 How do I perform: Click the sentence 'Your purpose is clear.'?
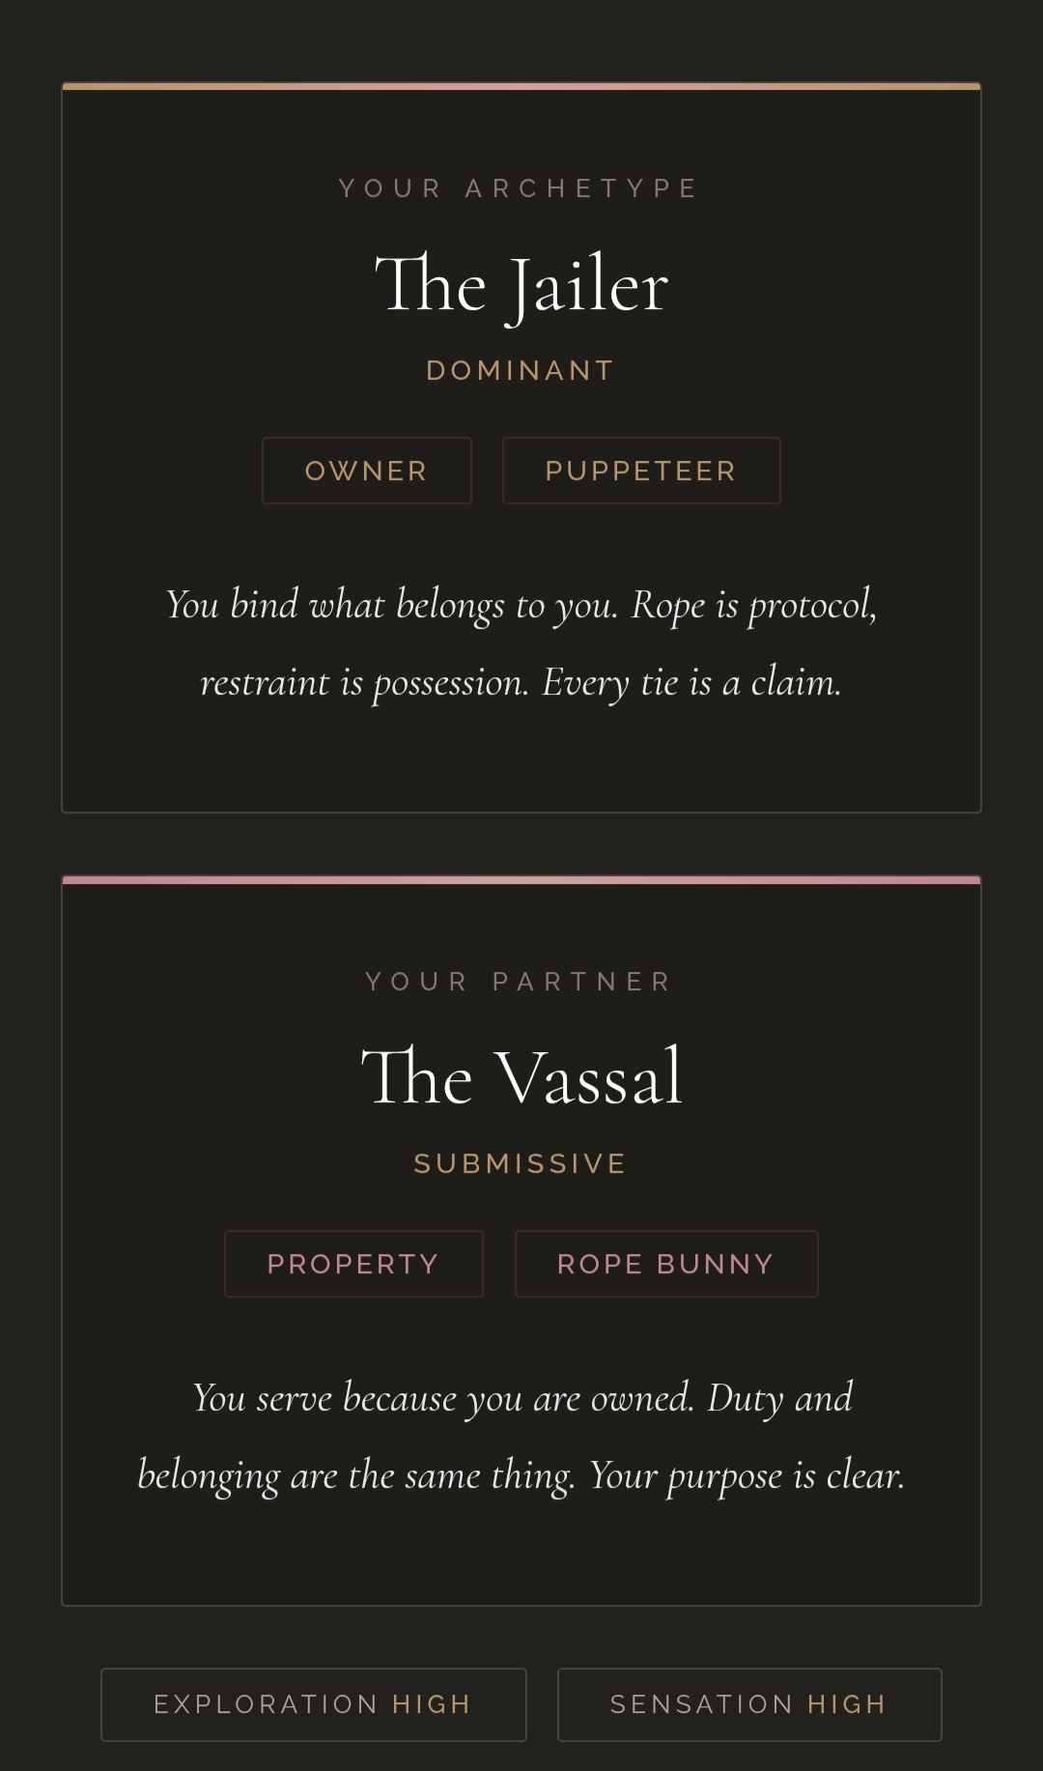pyautogui.click(x=747, y=1476)
